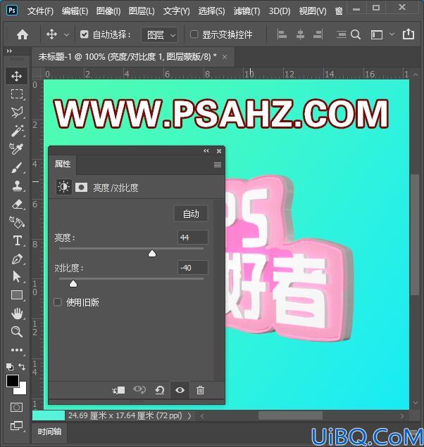
Task: Open the 编辑(E) menu
Action: pos(75,11)
